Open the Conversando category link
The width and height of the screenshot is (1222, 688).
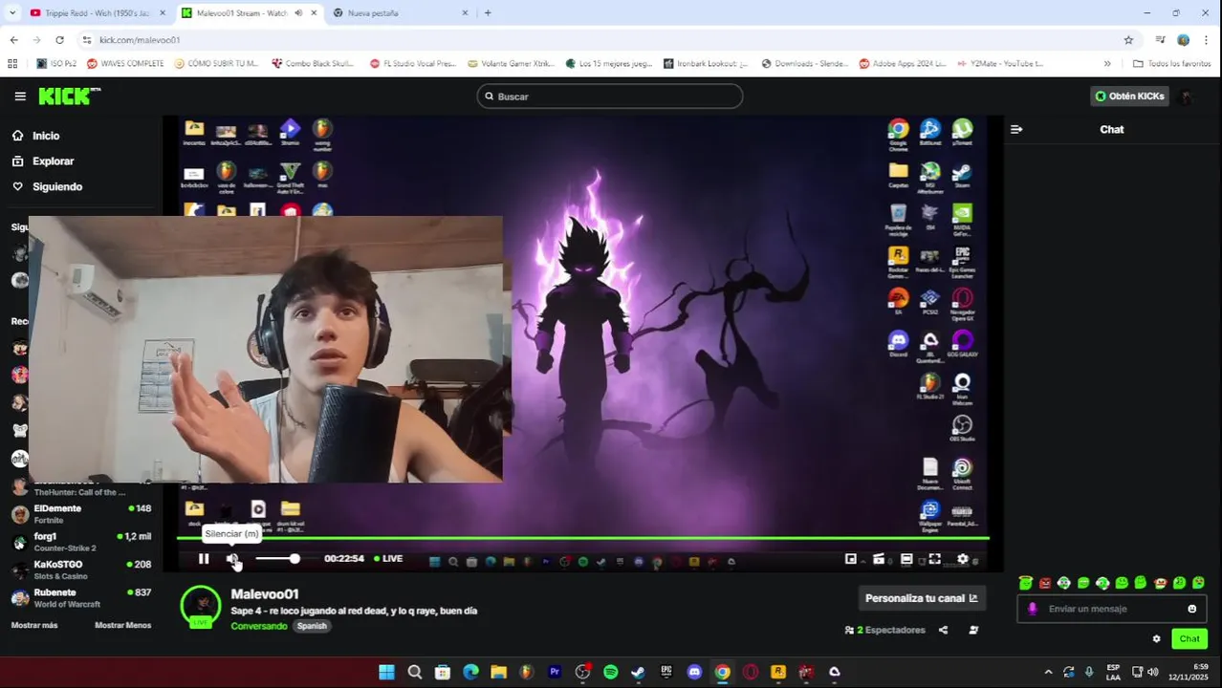click(259, 626)
